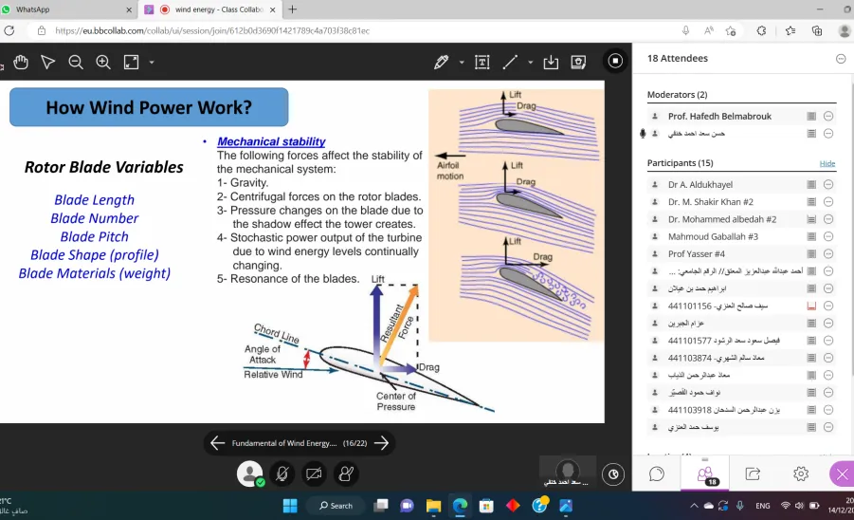Hide the Participants list

coord(827,163)
